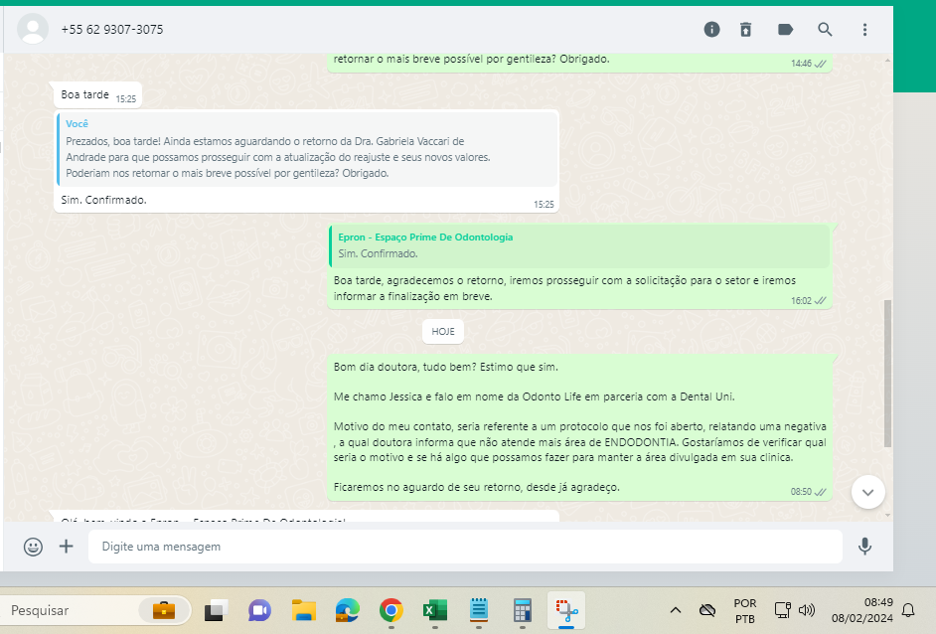Open quoted Epron message preview
This screenshot has height=634, width=936.
pyautogui.click(x=579, y=245)
